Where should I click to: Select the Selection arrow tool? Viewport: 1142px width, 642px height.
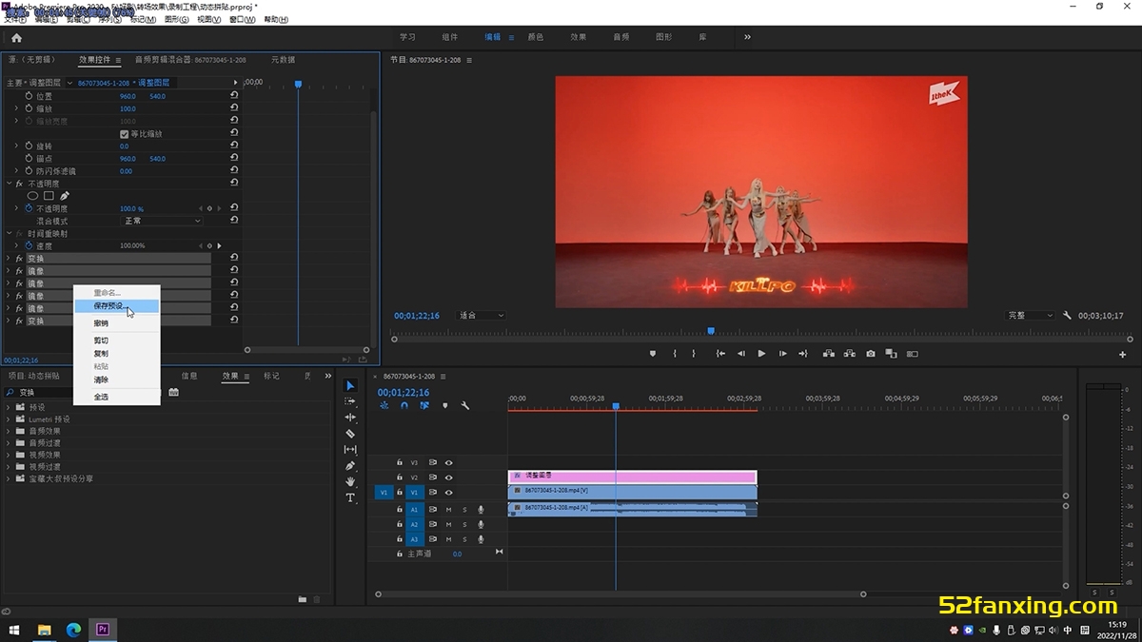(x=350, y=385)
